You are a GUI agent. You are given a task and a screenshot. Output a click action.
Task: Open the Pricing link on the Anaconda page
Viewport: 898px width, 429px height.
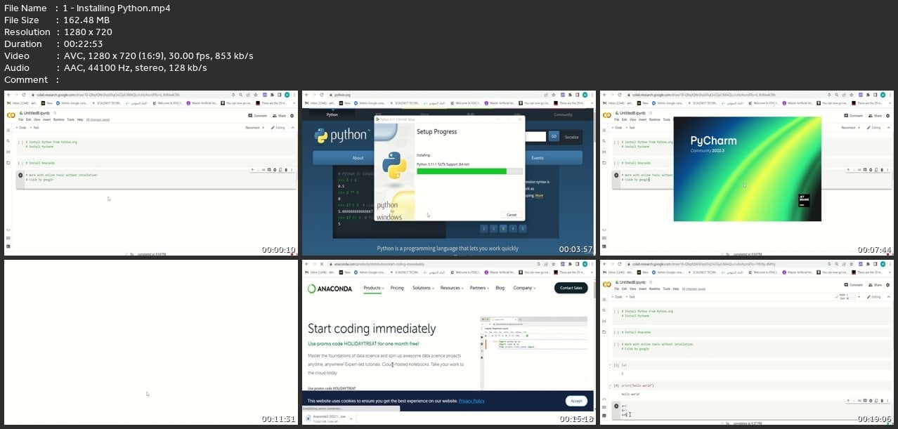click(397, 288)
